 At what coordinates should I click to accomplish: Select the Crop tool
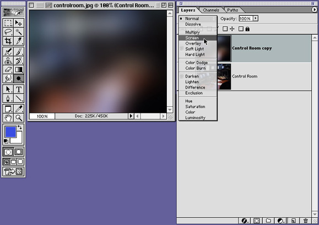coord(8,41)
